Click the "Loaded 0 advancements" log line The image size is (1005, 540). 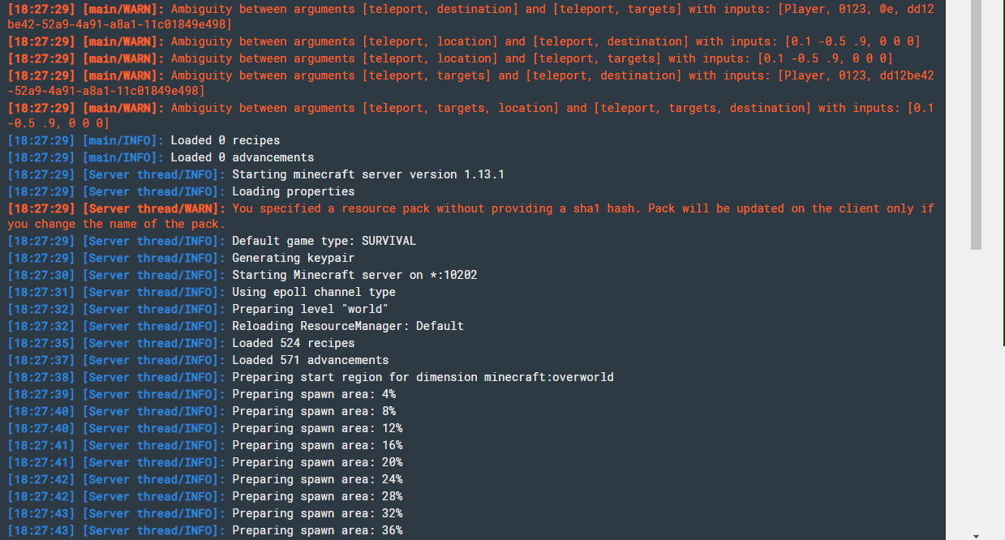161,157
